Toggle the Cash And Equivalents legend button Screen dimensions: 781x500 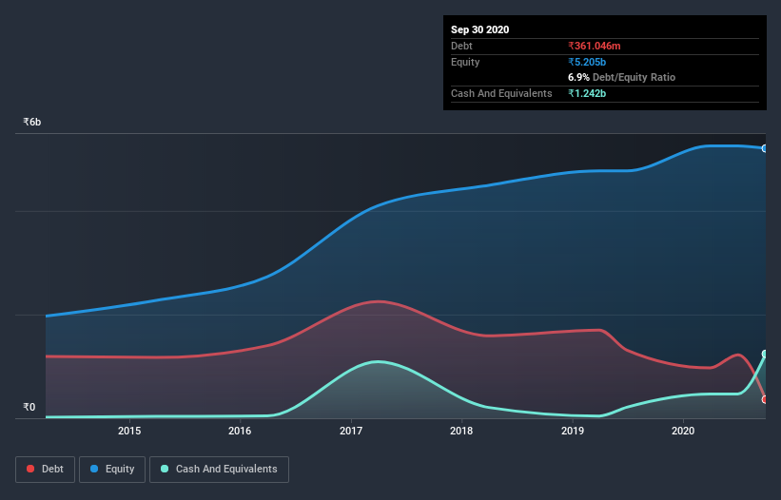tap(219, 470)
